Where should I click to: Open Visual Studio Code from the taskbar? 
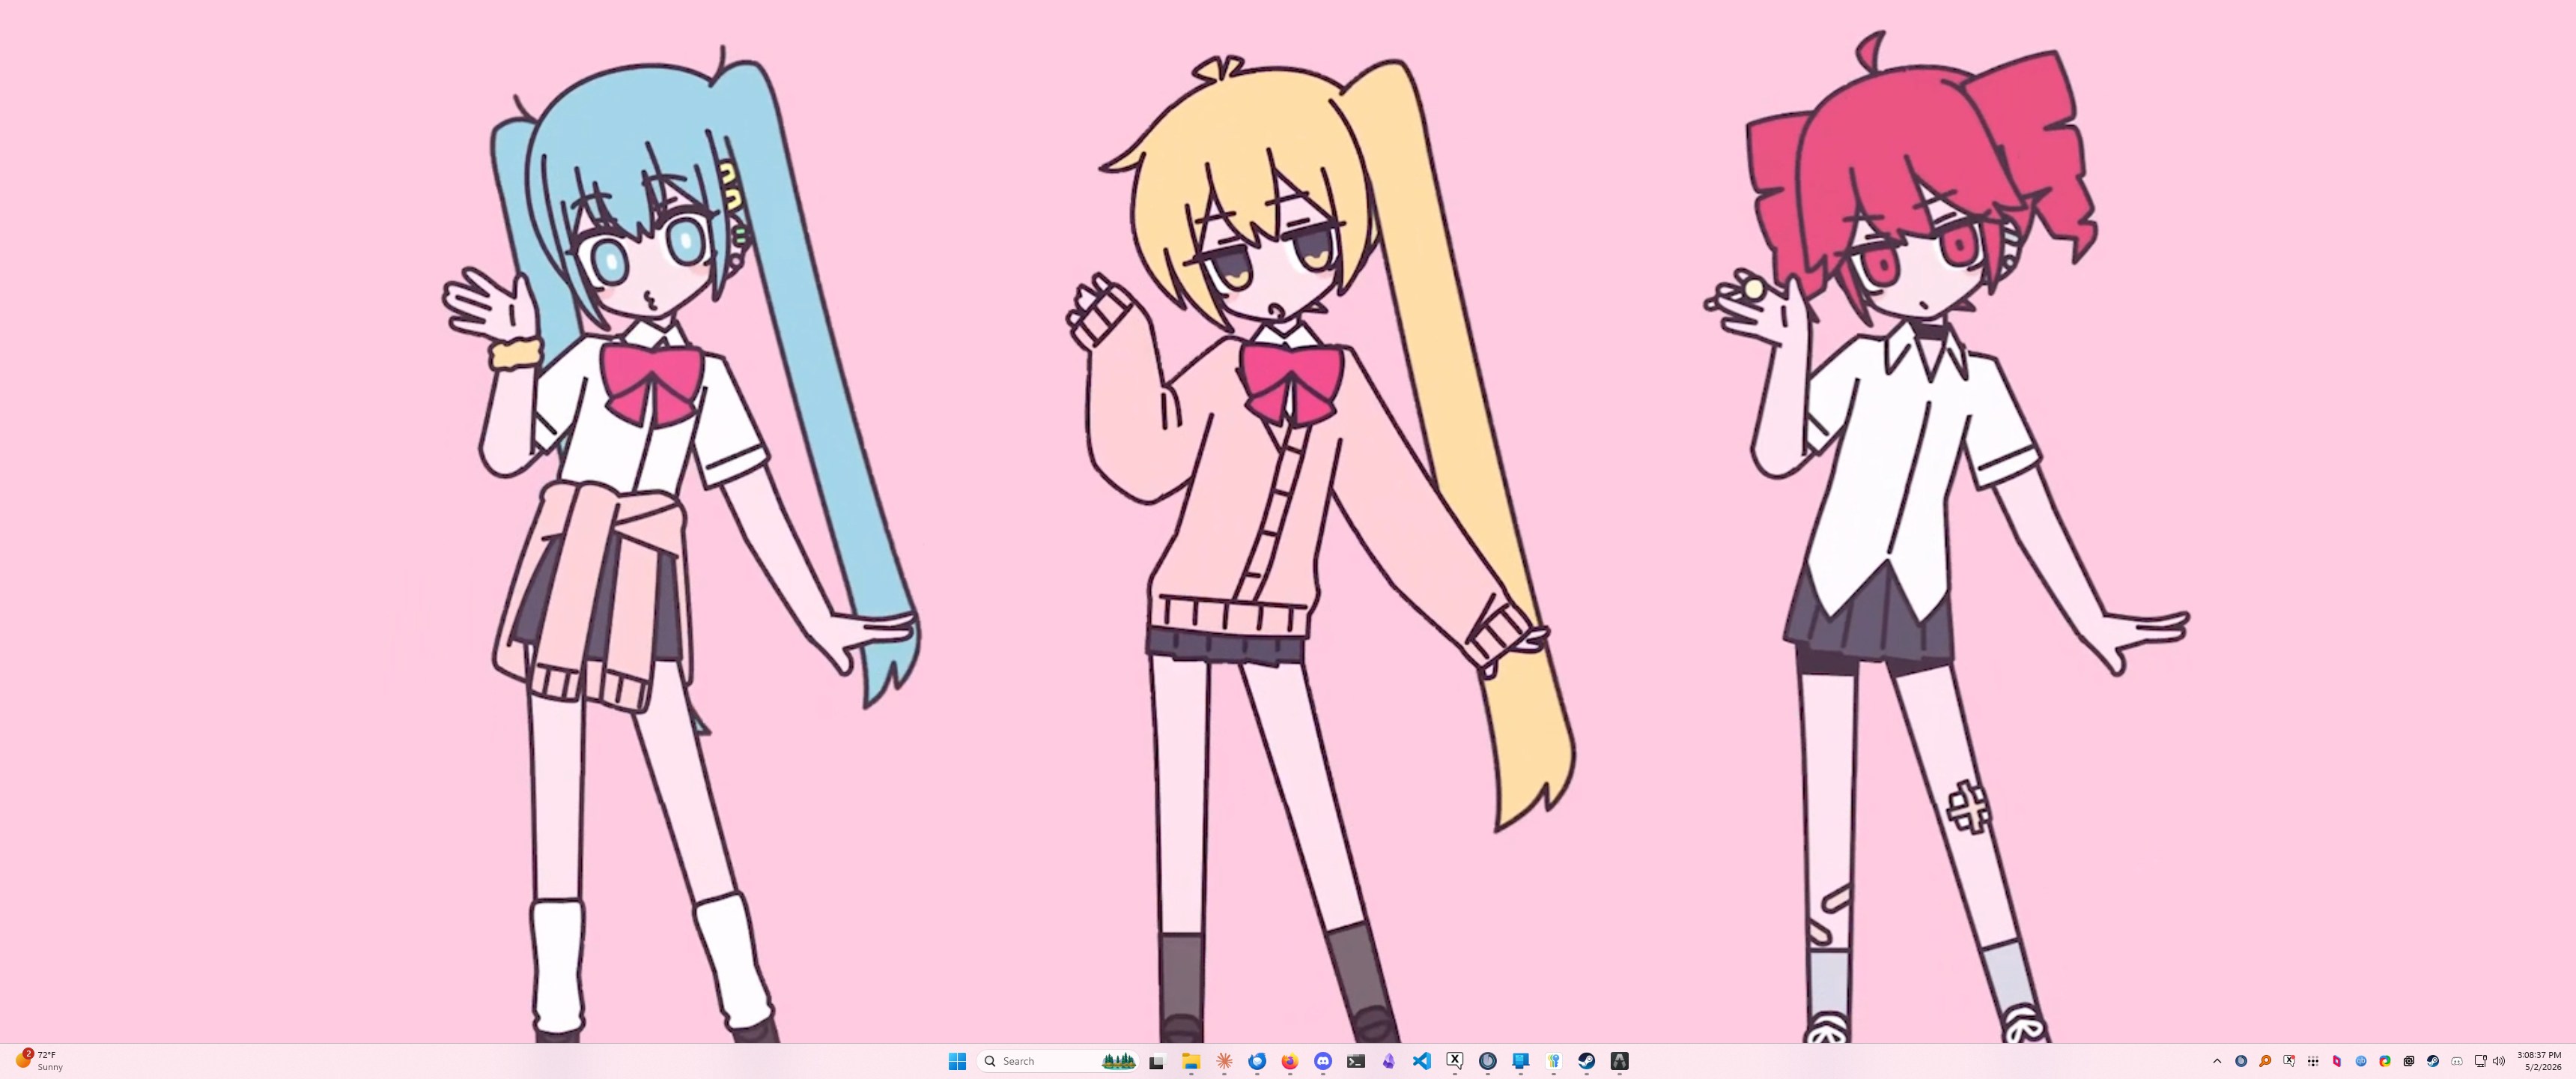(1422, 1061)
